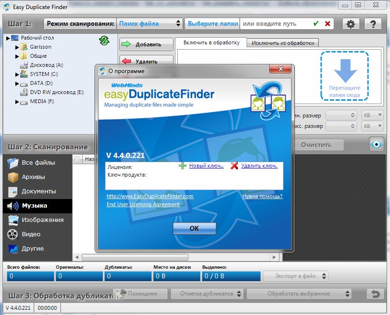Select DVD RW дисковод (E:)
Screen dimensions: 390x315
click(57, 92)
